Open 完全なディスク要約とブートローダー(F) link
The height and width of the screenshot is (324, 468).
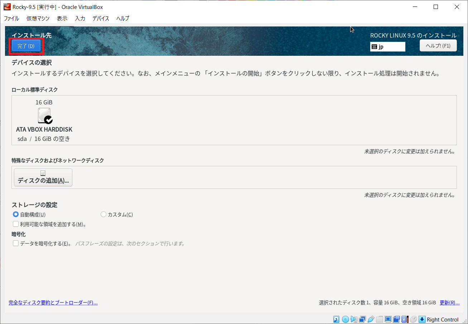pos(53,303)
